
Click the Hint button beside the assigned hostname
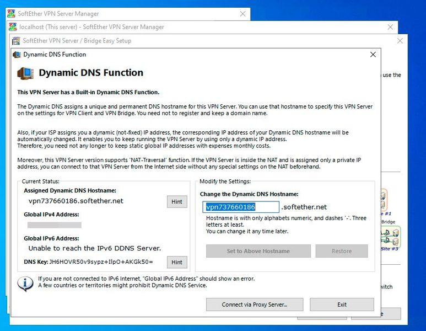click(x=177, y=201)
